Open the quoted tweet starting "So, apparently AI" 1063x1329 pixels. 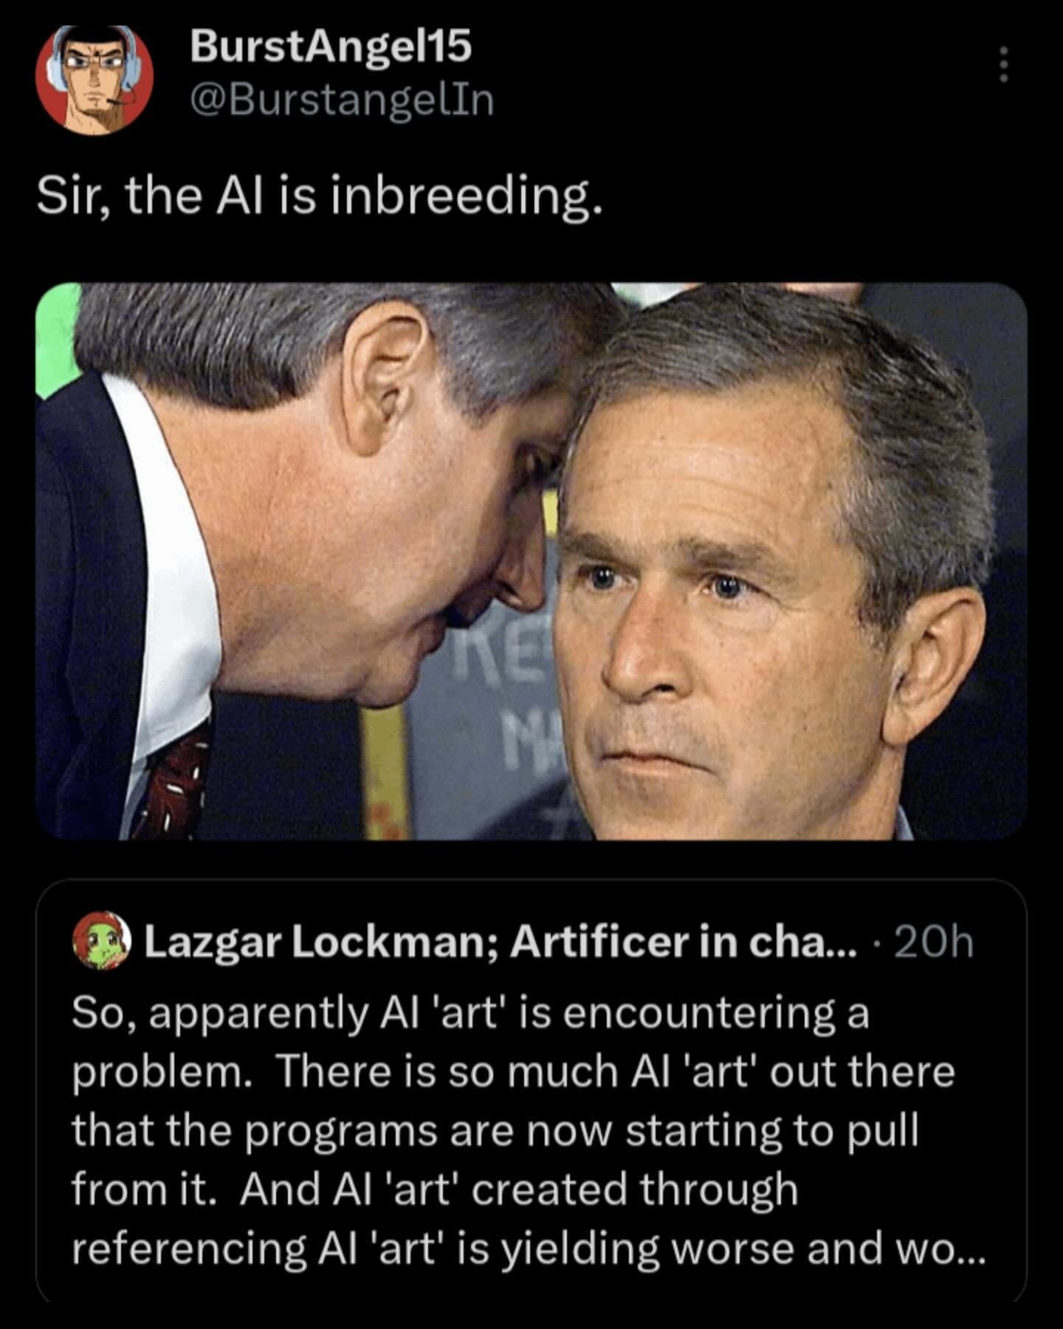coord(531,1091)
